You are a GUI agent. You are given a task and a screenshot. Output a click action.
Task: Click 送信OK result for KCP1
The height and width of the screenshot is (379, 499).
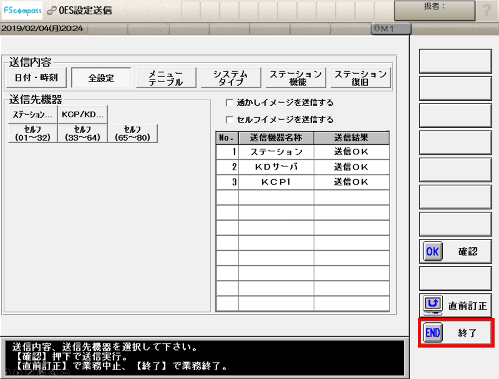(352, 182)
